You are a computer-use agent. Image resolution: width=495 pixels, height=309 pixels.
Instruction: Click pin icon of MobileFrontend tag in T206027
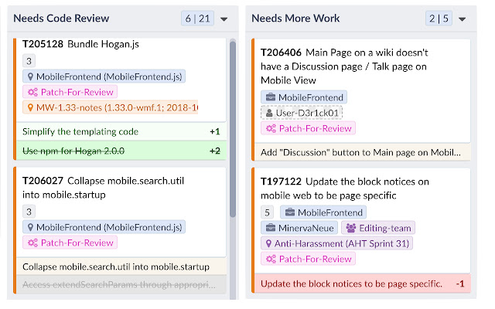(x=30, y=227)
